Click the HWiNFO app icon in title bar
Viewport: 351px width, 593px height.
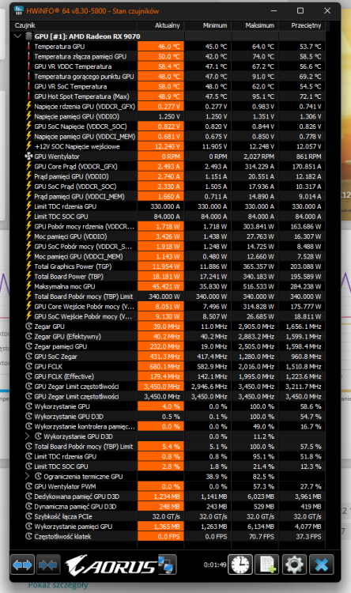point(18,10)
